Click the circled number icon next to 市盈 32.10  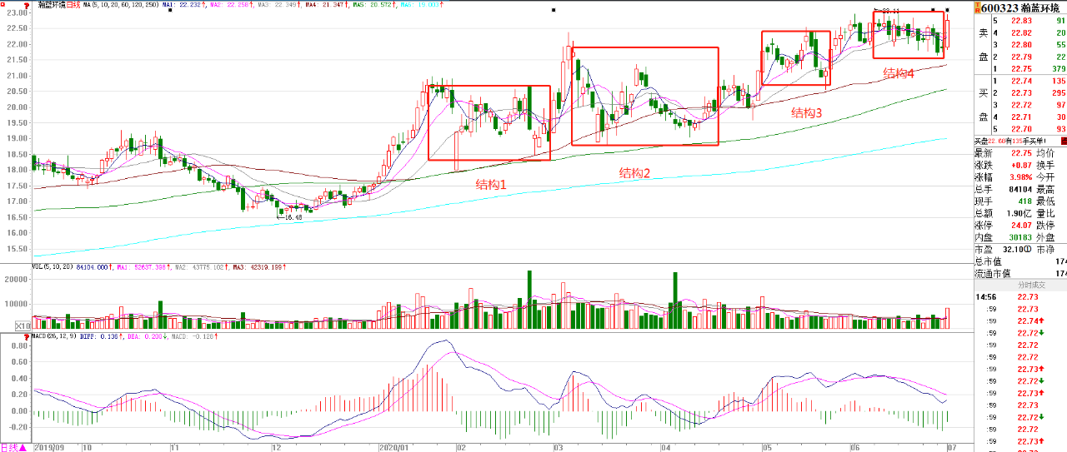pos(1029,249)
